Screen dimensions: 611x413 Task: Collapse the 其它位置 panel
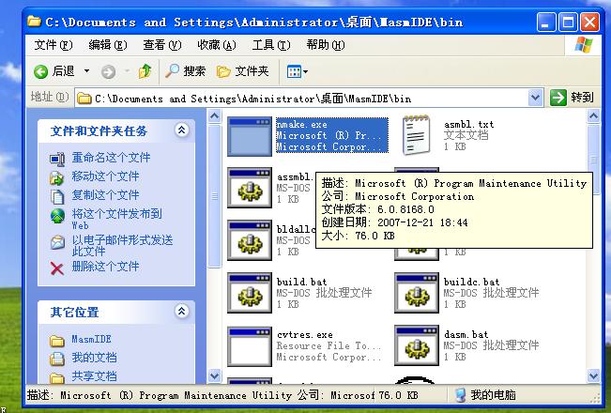[x=181, y=311]
